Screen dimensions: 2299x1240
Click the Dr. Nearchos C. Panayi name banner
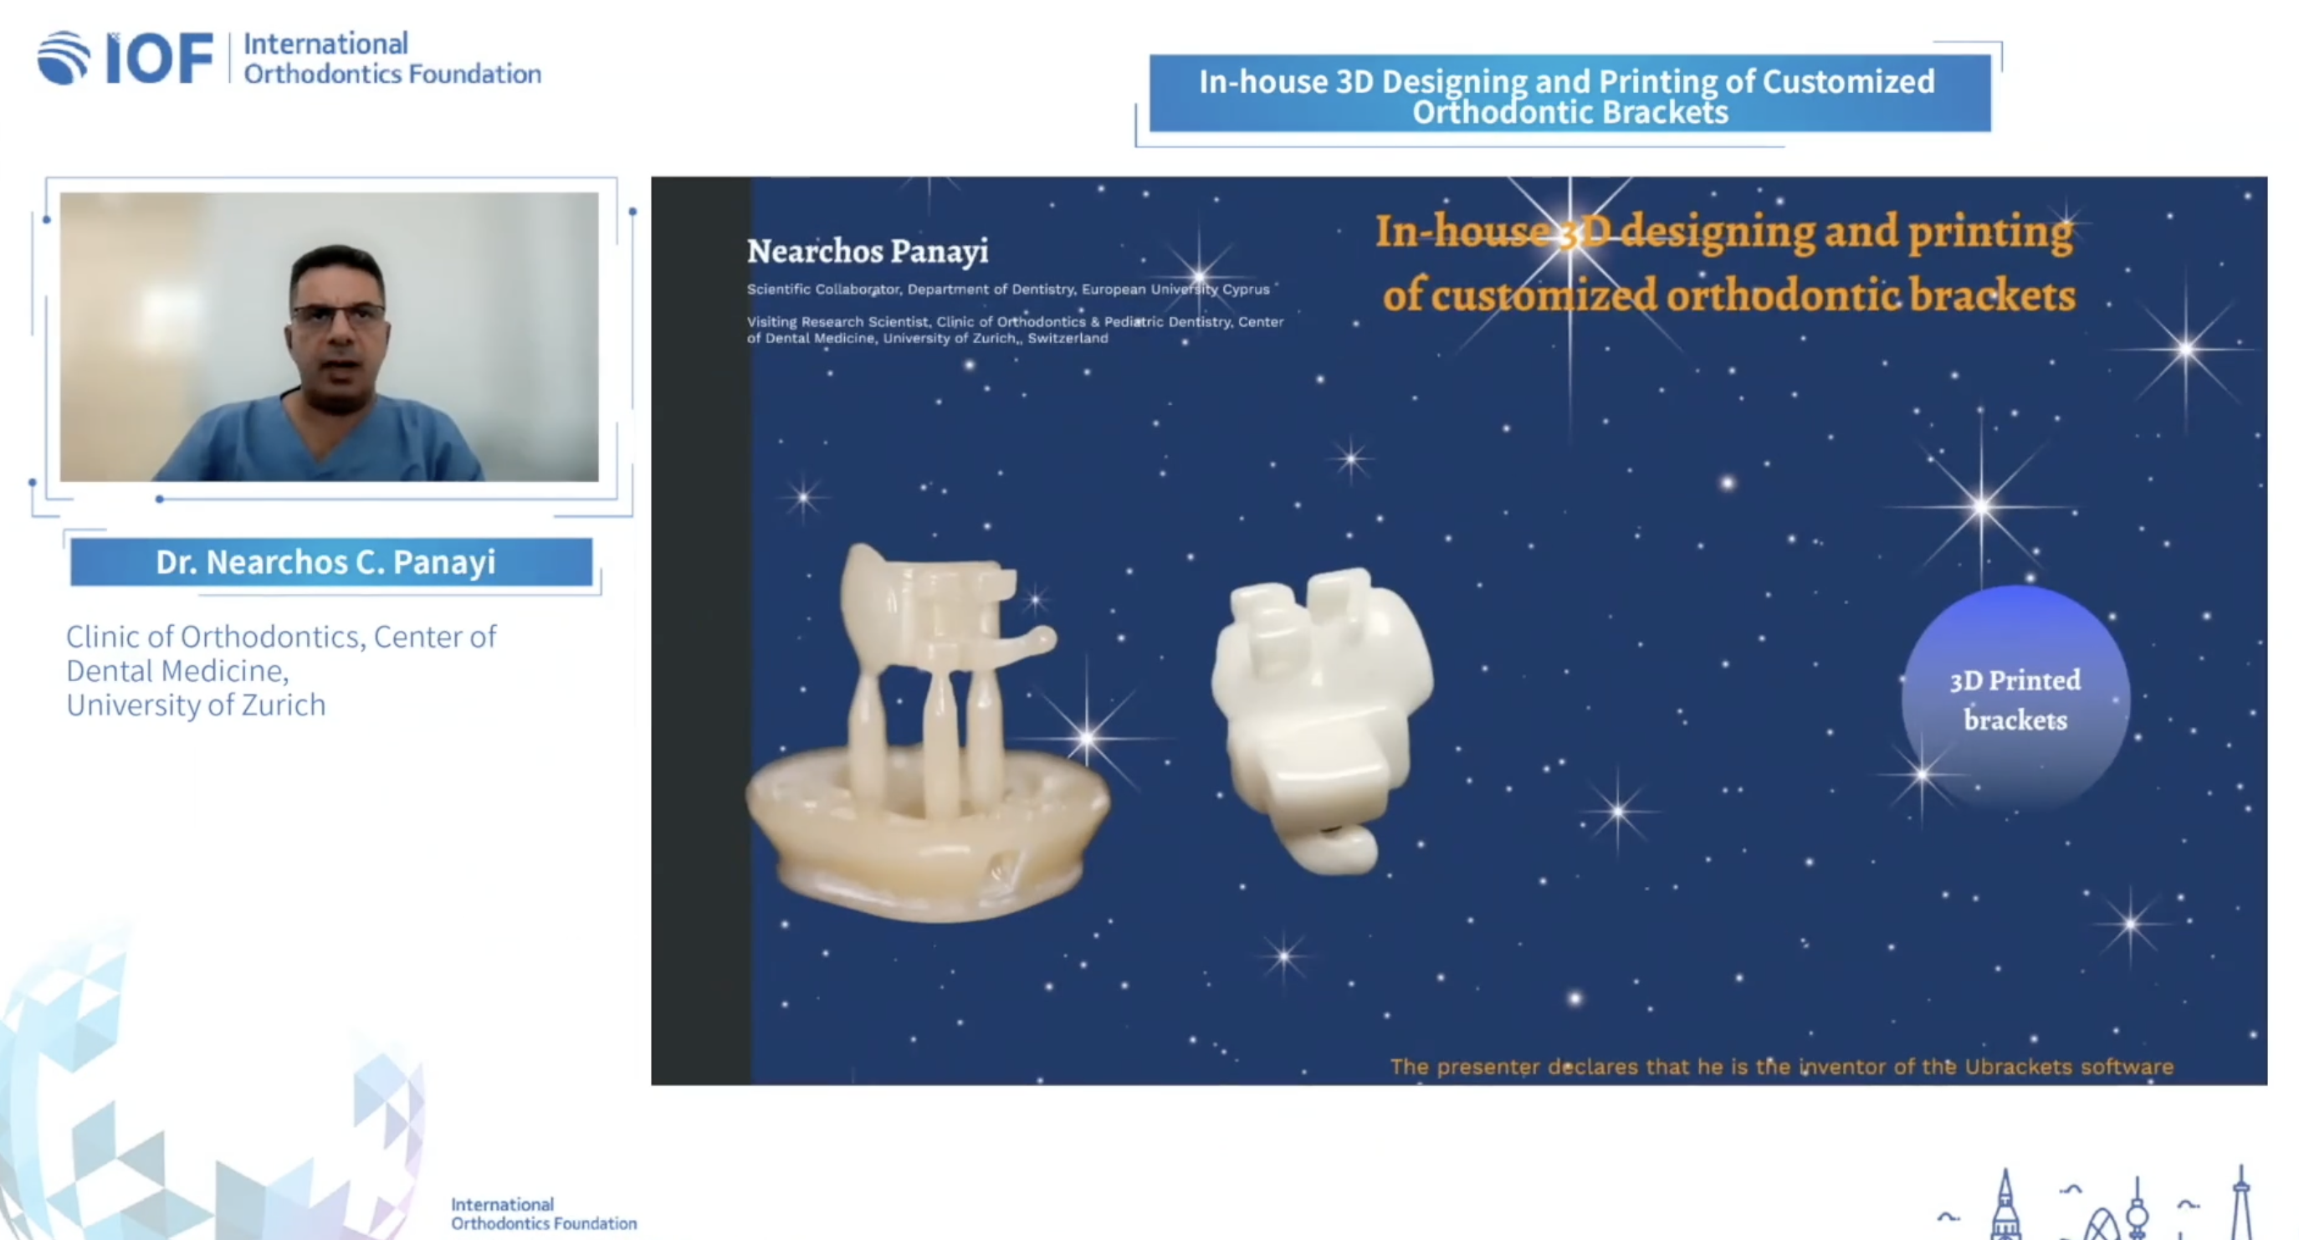(331, 561)
